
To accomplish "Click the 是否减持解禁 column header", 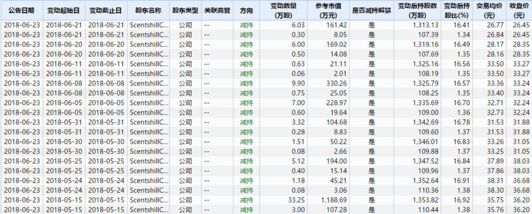I will (371, 10).
